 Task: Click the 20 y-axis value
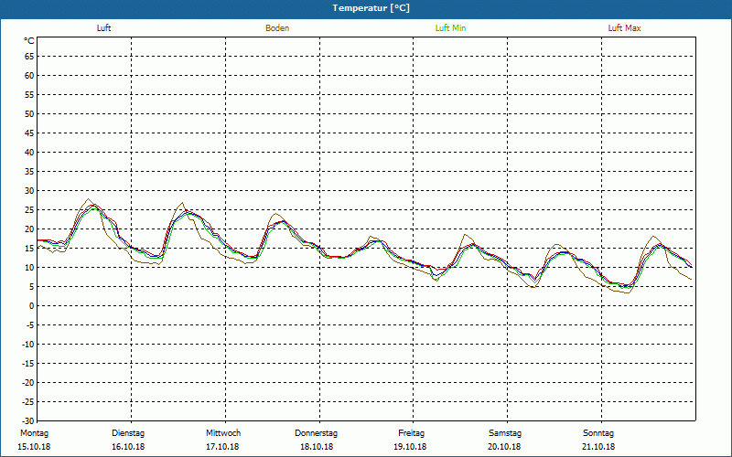click(x=29, y=229)
